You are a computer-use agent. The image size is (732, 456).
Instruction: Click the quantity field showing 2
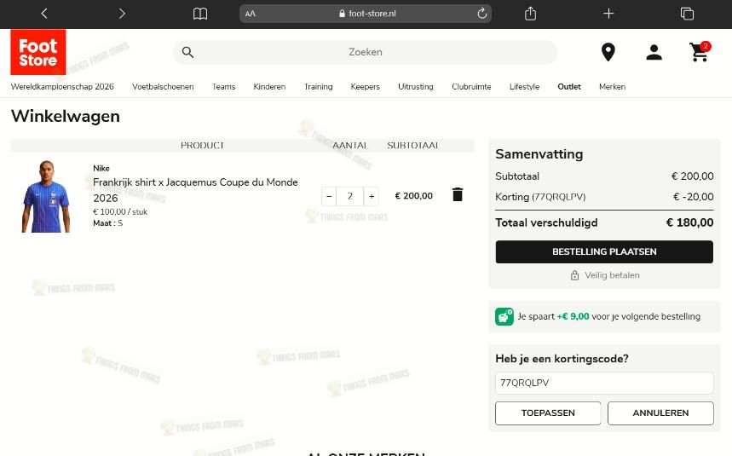pyautogui.click(x=350, y=196)
